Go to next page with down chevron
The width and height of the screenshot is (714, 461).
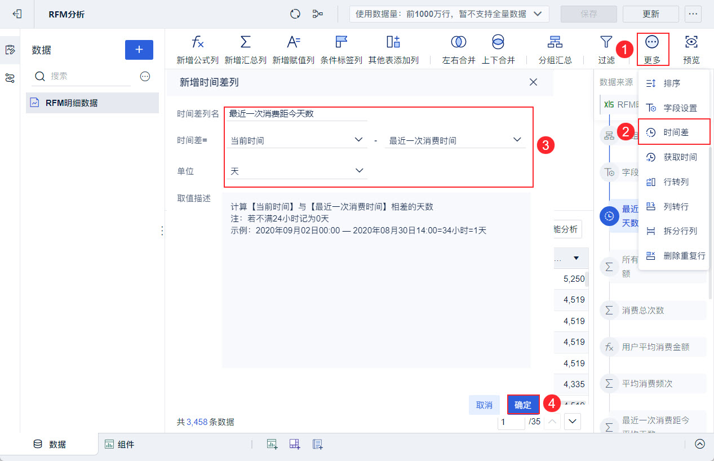573,421
